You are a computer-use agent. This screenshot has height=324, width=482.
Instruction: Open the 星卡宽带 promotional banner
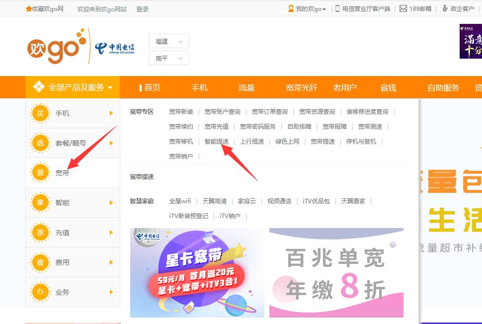pos(197,272)
